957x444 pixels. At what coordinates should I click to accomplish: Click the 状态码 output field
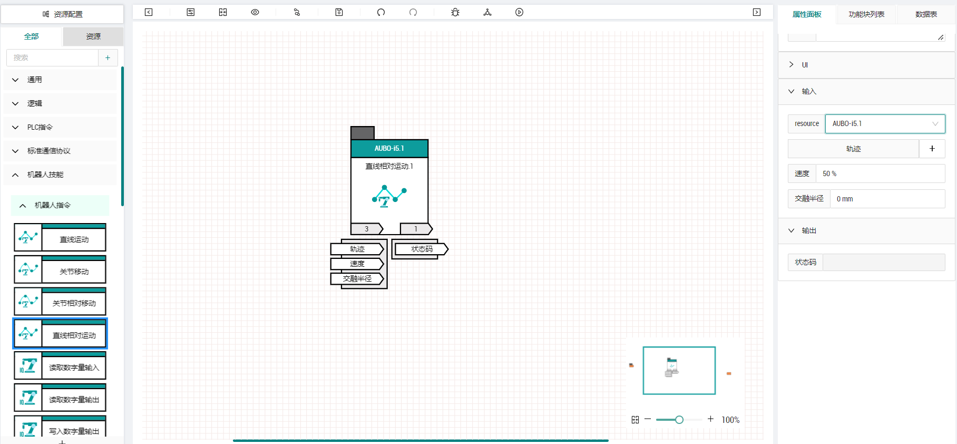[884, 262]
